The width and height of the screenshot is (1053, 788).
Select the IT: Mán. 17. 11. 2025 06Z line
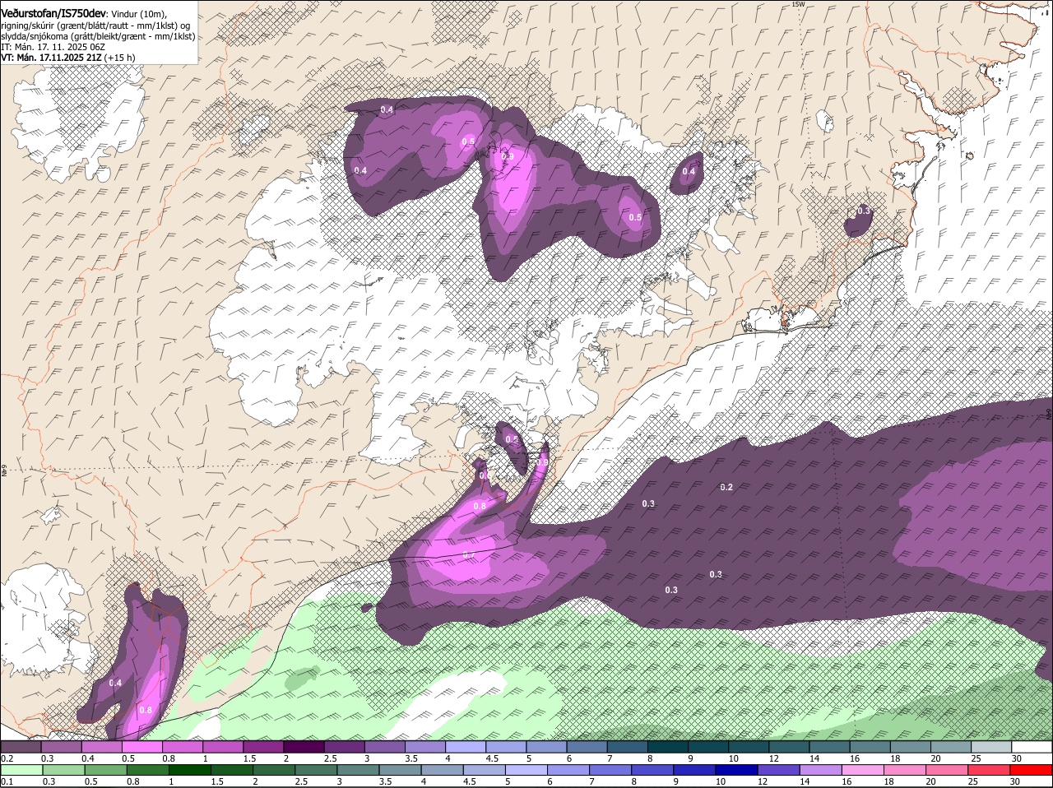(x=52, y=47)
